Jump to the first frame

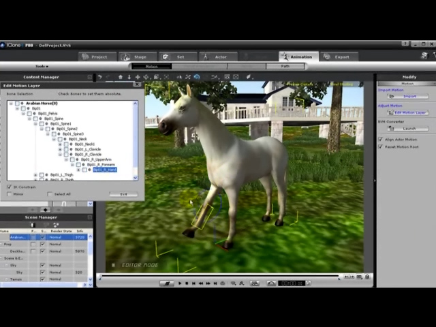point(193,283)
